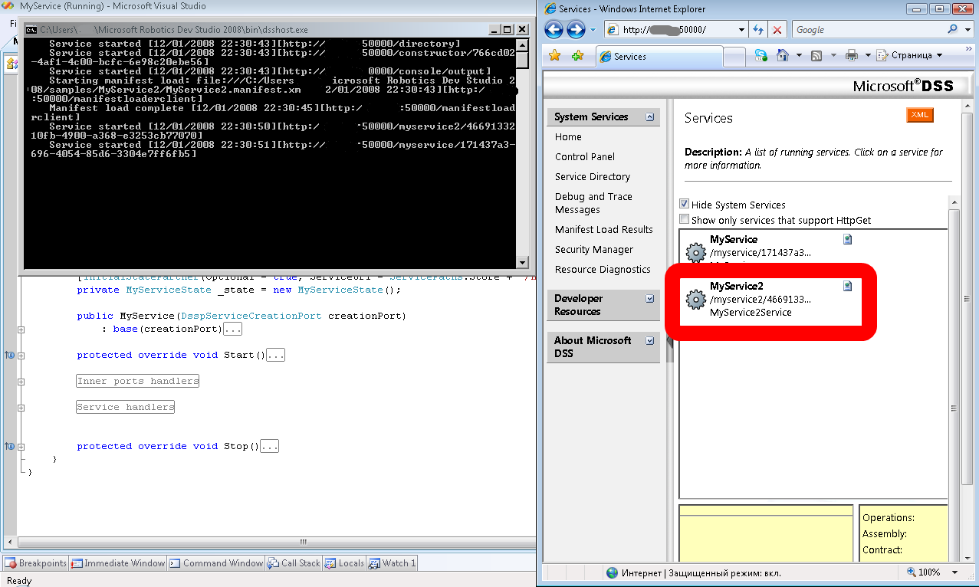Image resolution: width=979 pixels, height=587 pixels.
Task: Click the browser Back arrow button
Action: click(554, 30)
